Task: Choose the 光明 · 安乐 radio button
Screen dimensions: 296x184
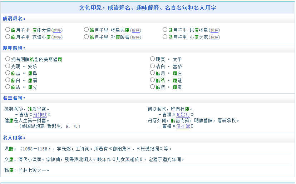Action: (x=8, y=66)
